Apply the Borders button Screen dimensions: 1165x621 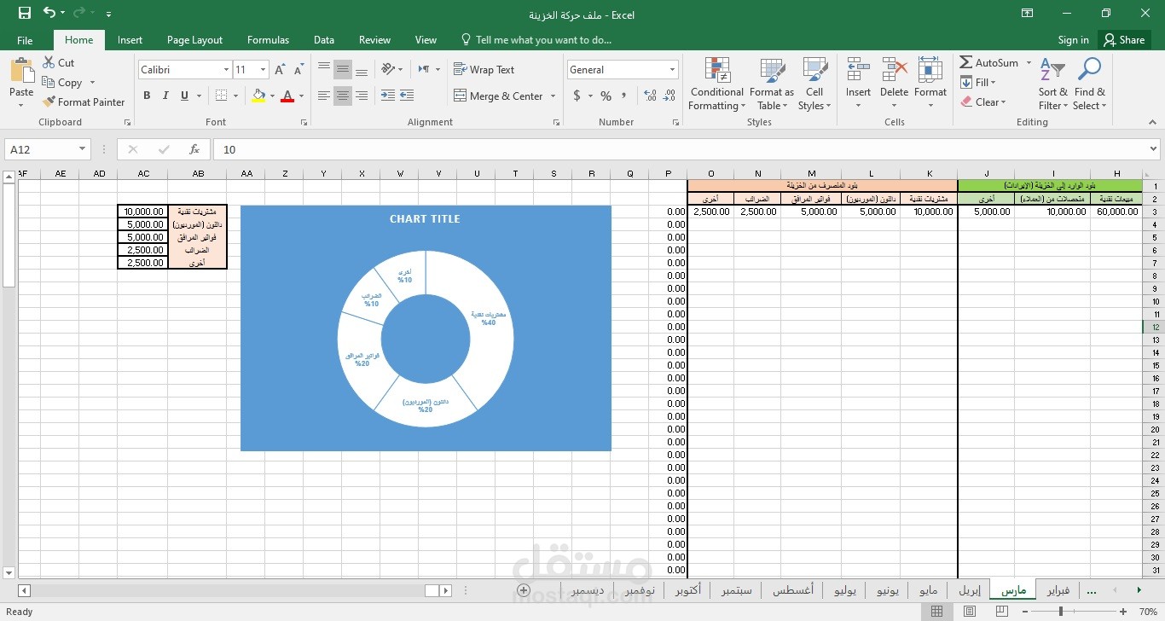pos(221,96)
